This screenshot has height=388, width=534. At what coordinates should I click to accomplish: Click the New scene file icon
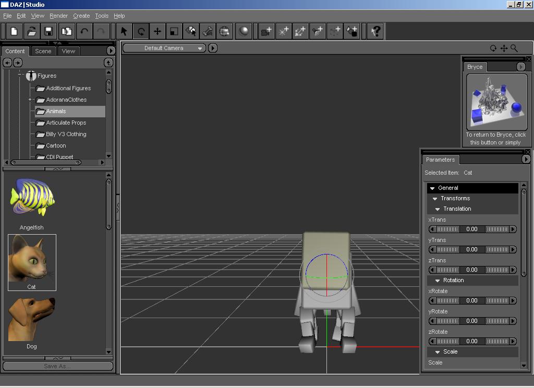click(x=14, y=31)
